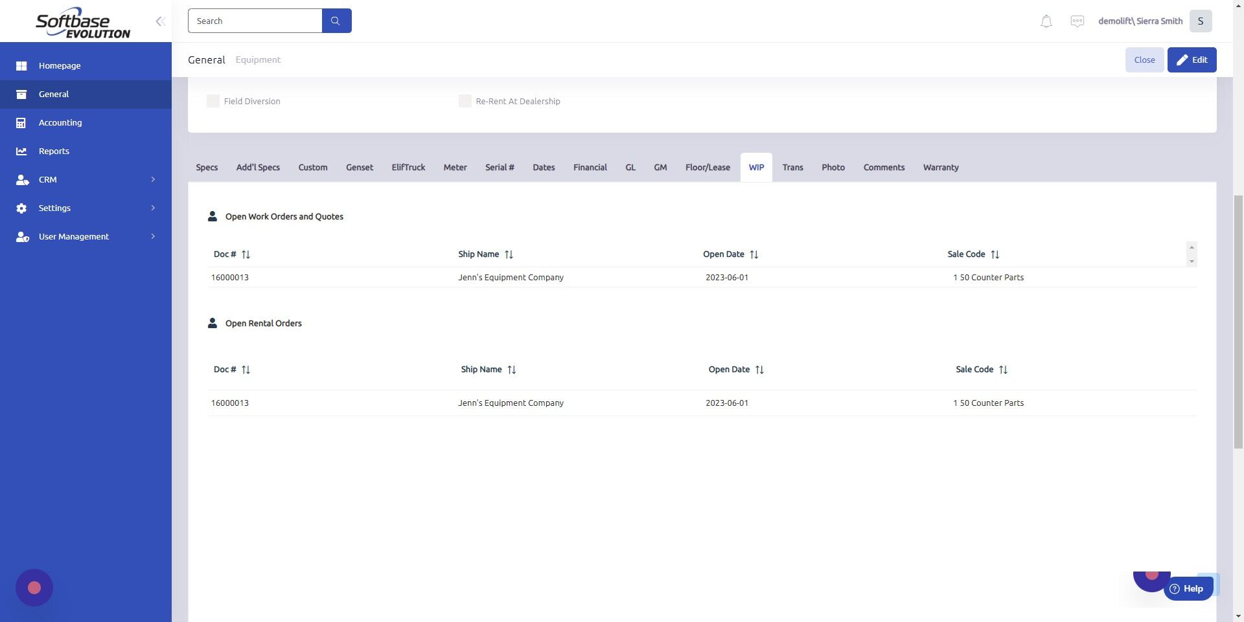Image resolution: width=1244 pixels, height=622 pixels.
Task: Toggle sorting on the Open Date column
Action: click(754, 254)
